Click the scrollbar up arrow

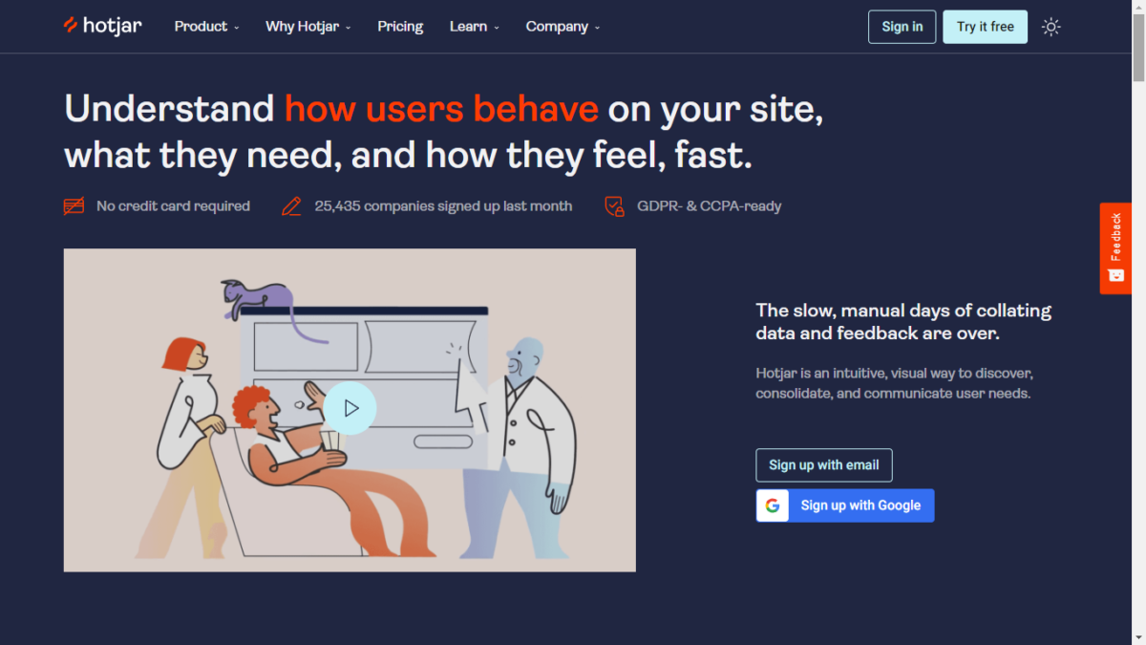tap(1138, 7)
